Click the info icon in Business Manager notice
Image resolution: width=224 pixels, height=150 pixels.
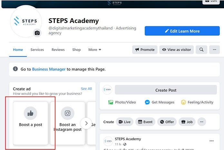pos(15,69)
